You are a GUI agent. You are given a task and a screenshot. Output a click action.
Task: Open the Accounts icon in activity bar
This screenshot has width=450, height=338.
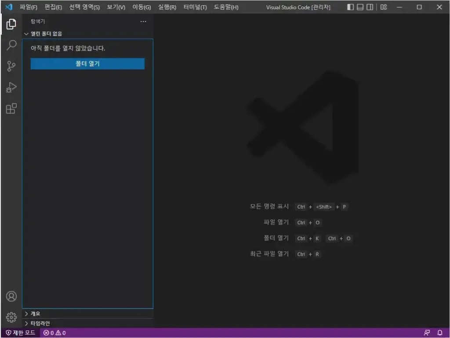tap(11, 296)
